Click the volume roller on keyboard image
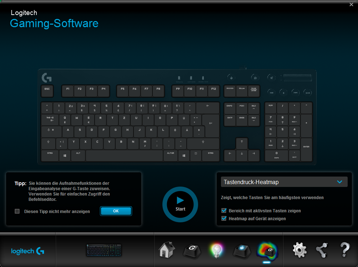 [297, 78]
